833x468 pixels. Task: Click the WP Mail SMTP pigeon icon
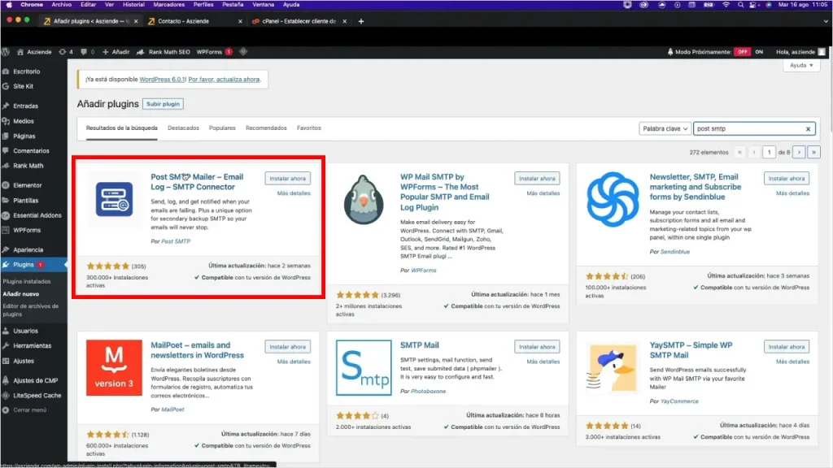pos(364,200)
